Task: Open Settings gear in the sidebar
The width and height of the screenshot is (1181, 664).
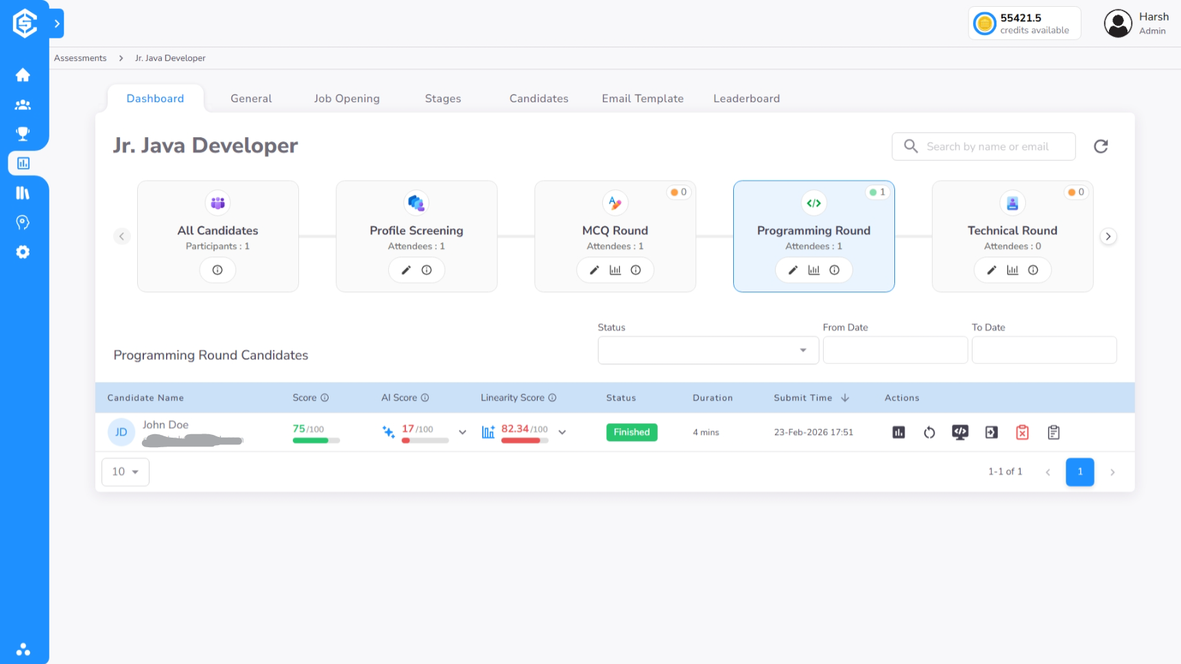Action: 23,252
